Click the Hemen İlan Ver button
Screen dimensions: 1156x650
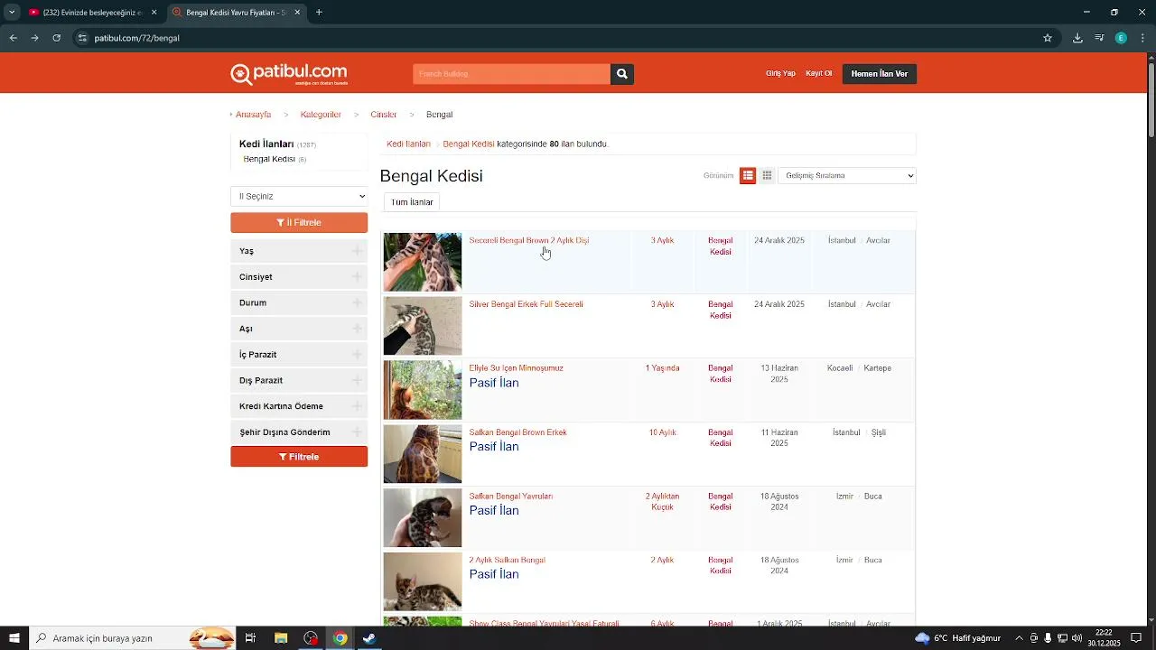point(879,74)
